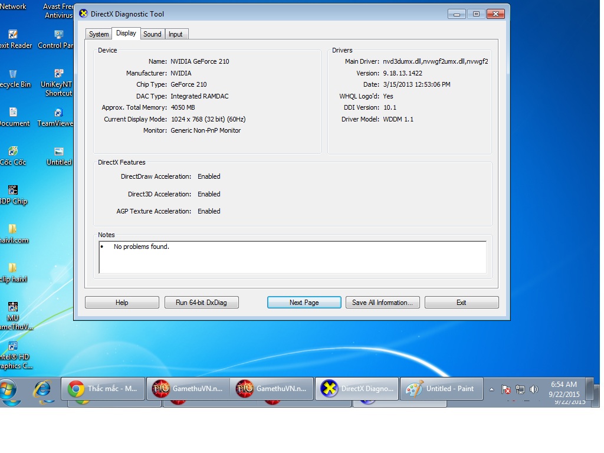Click the total memory value "4050 MB"
Screen dimensions: 604x453
[x=183, y=107]
